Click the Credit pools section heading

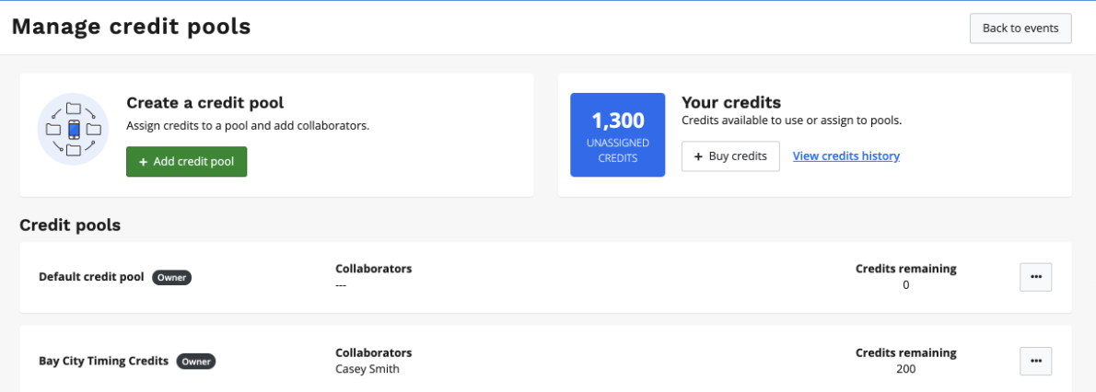[x=70, y=225]
